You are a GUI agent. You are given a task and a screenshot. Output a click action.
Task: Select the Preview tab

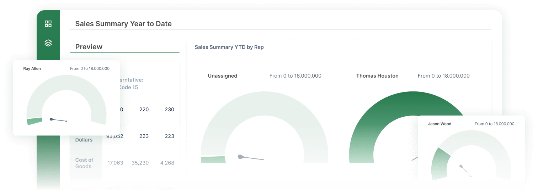tap(89, 47)
